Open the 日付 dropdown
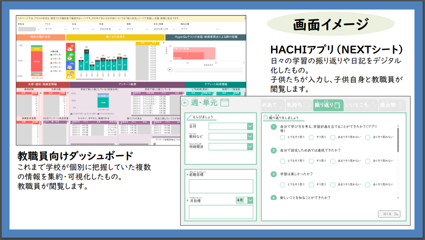Viewport: 425px width, 240px height. [231, 126]
